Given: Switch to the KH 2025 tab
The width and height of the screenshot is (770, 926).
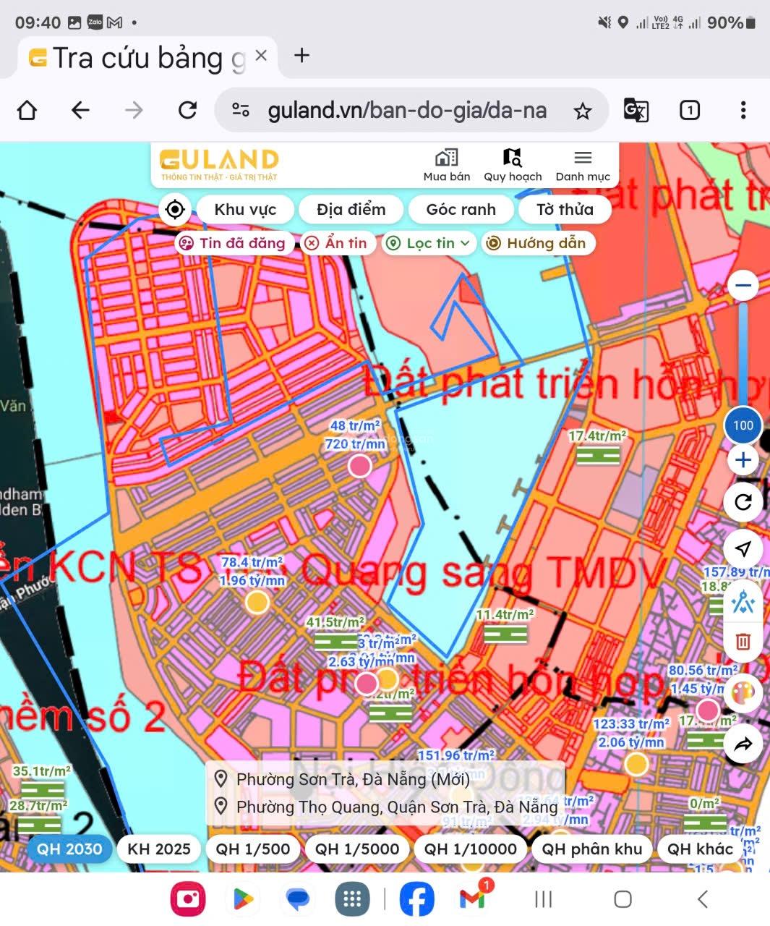Looking at the screenshot, I should pyautogui.click(x=159, y=849).
